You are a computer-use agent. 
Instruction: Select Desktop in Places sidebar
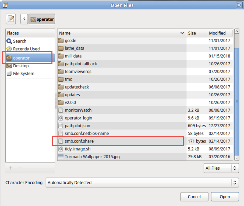click(x=21, y=66)
